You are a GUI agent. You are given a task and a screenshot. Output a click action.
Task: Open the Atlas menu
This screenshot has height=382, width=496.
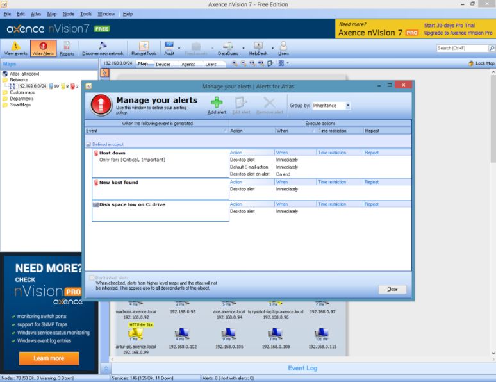coord(36,14)
